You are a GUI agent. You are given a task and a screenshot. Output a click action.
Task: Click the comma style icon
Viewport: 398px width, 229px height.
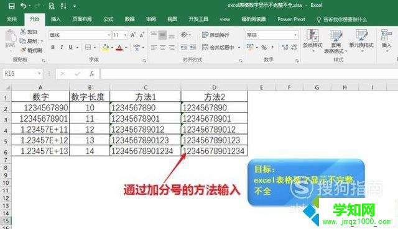tap(272, 47)
